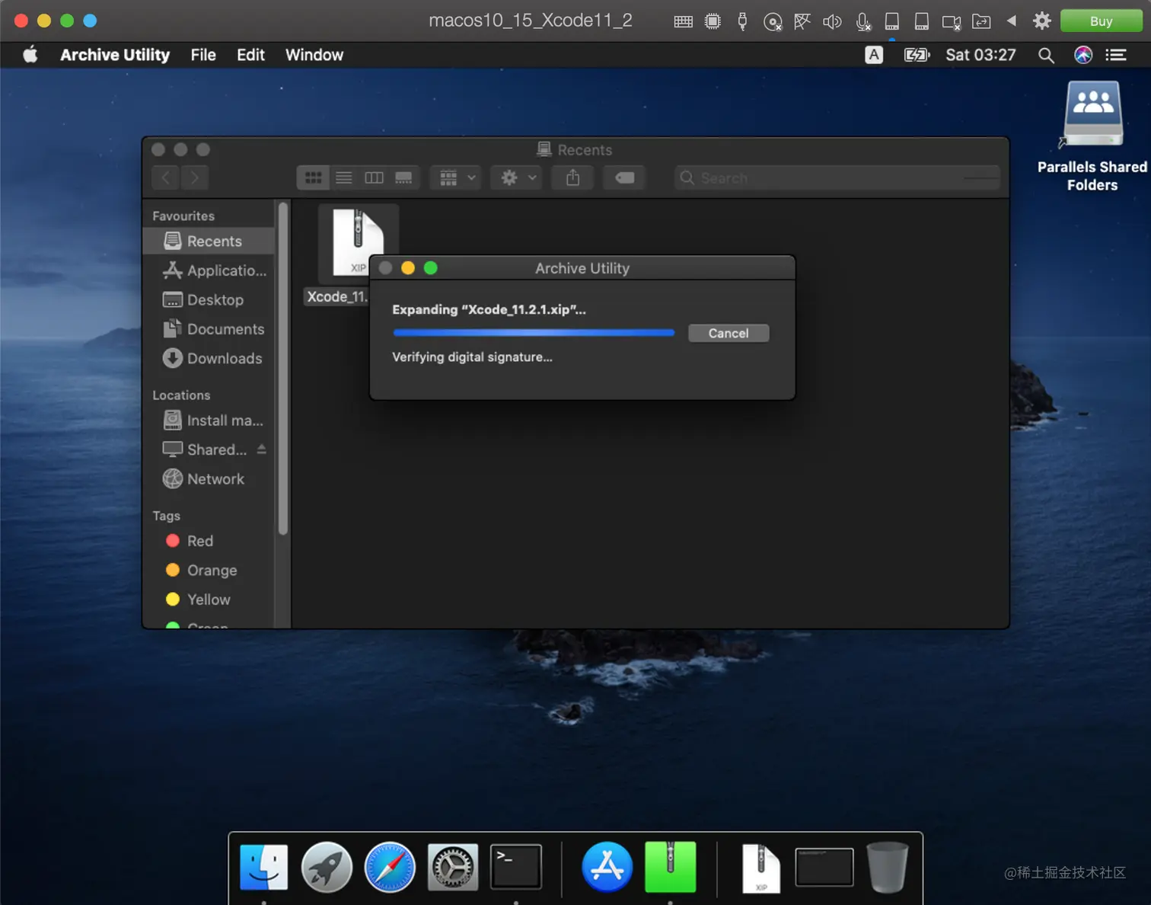Eject the Shared volume
1151x905 pixels.
pos(262,449)
